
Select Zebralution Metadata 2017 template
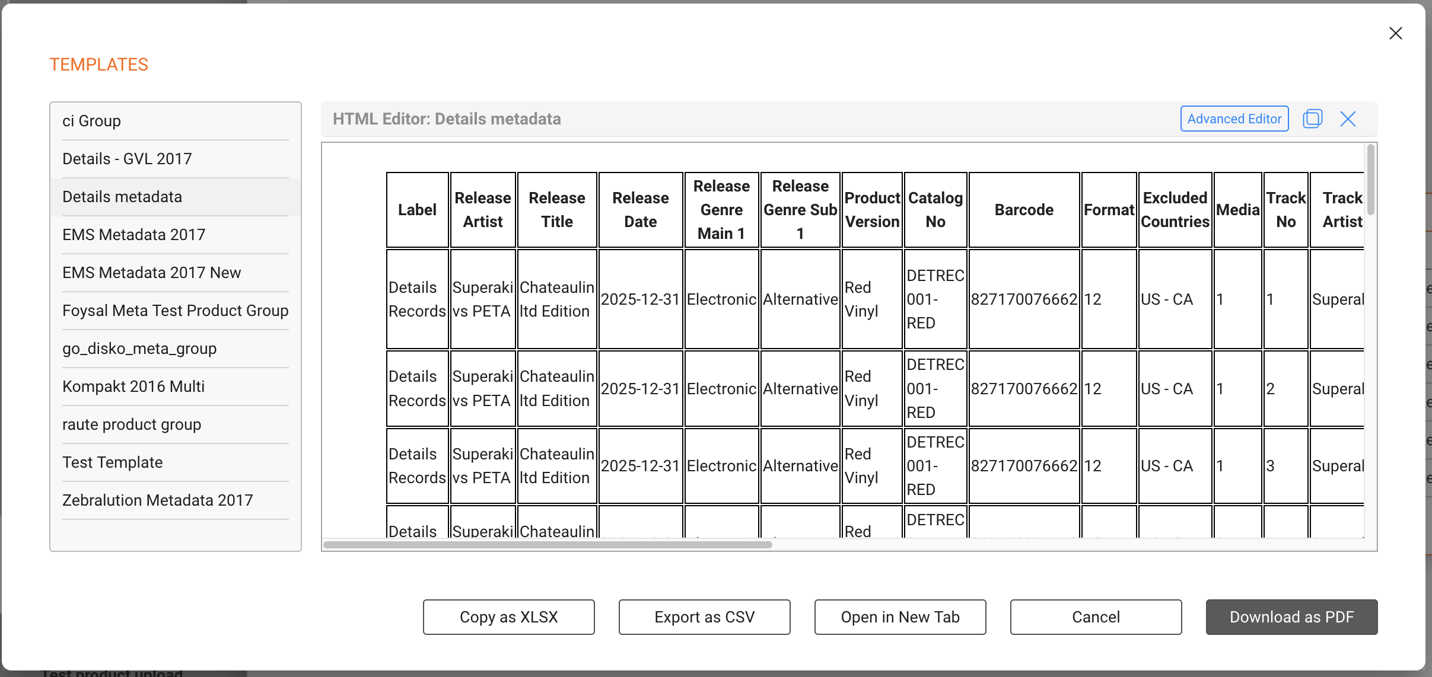176,500
